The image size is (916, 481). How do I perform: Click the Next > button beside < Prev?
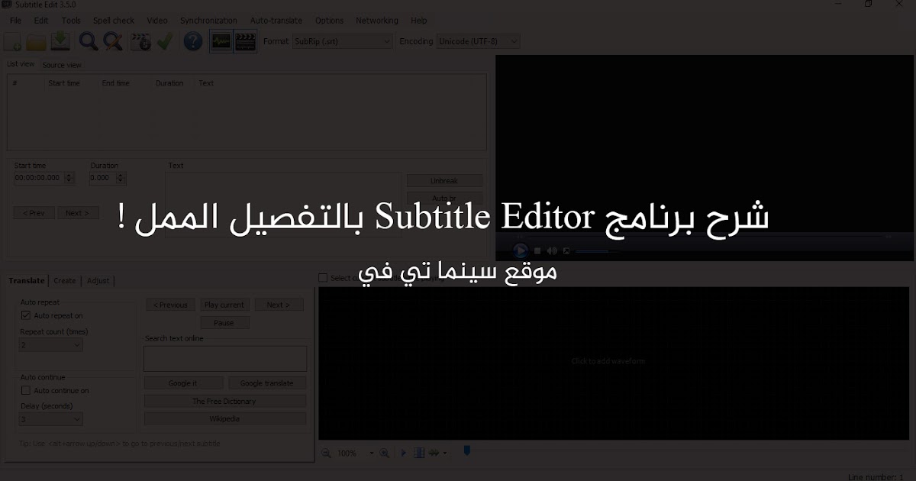(78, 213)
